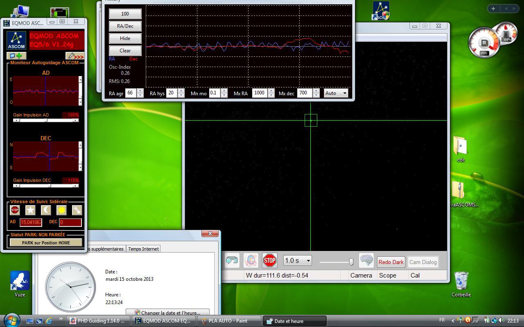Click the sidebar gadget add plus button
Screen dimensions: 524x327
[493, 8]
